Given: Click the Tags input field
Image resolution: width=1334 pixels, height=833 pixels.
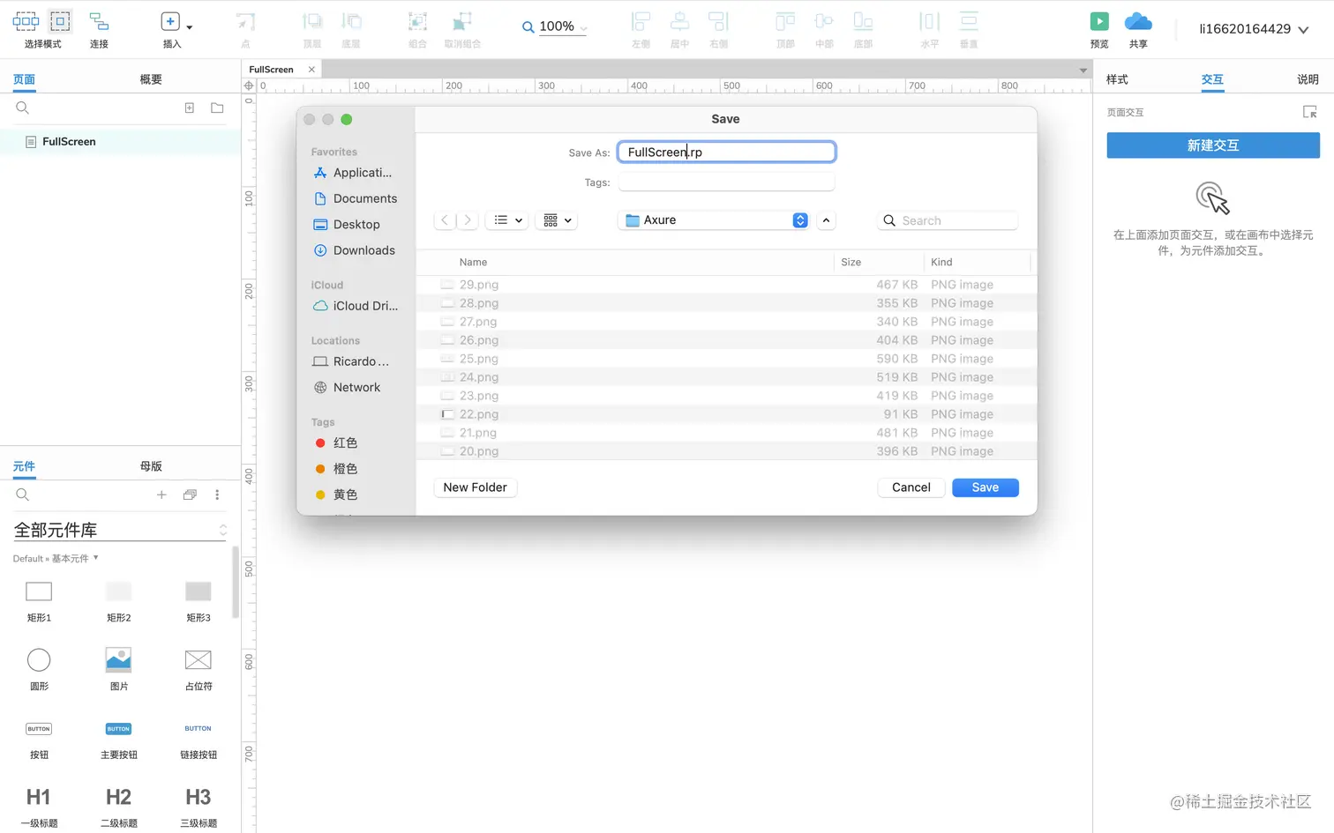Looking at the screenshot, I should point(726,182).
